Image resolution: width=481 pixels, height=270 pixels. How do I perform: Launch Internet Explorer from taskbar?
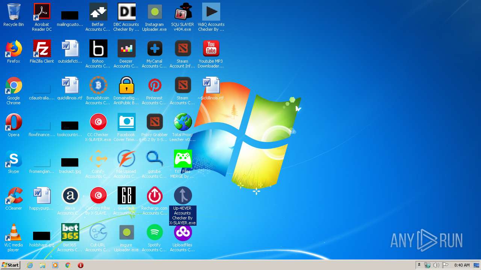[x=30, y=265]
